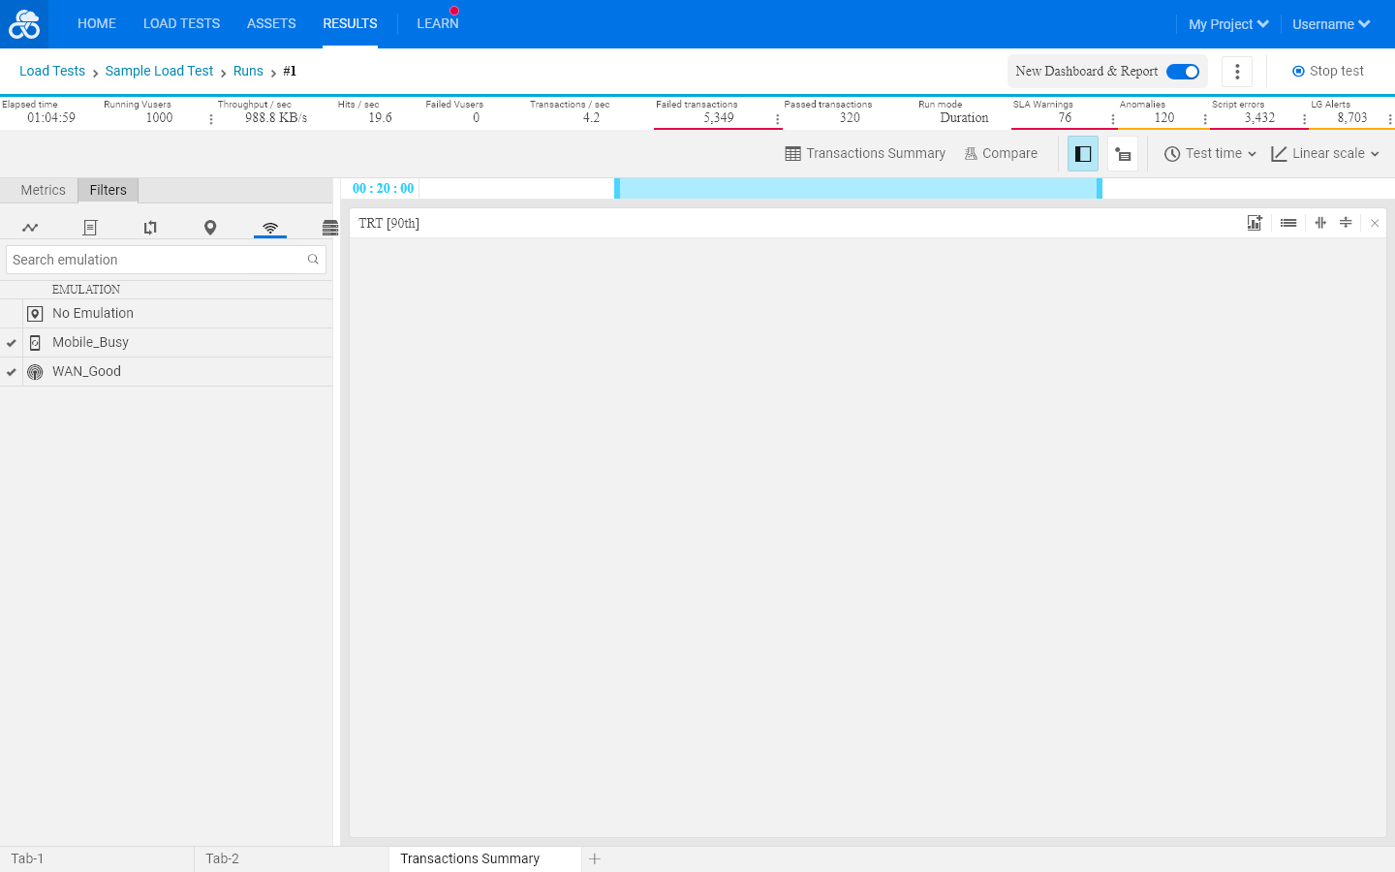The image size is (1395, 872).
Task: Expand the Linear scale dropdown
Action: 1325,154
